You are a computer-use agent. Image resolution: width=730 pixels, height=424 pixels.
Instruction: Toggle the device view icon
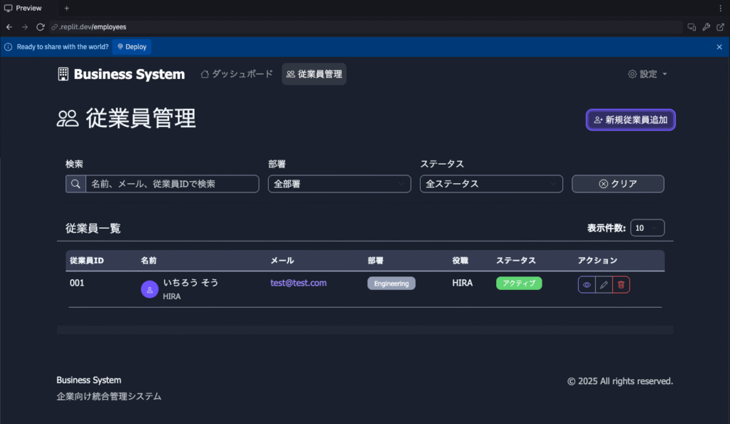[x=692, y=27]
